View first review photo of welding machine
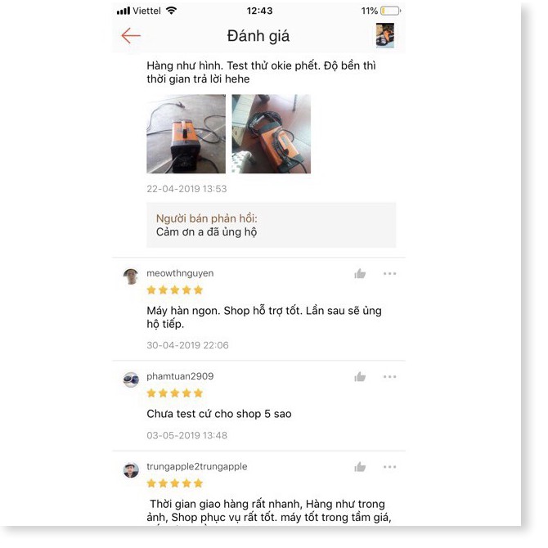This screenshot has width=548, height=548. click(186, 134)
